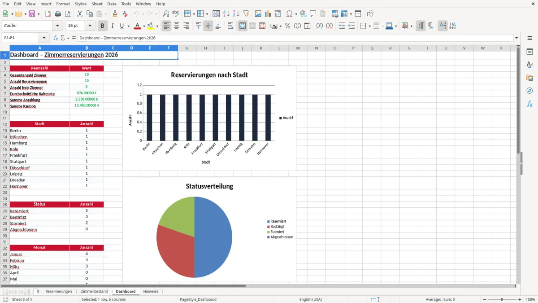The width and height of the screenshot is (538, 303).
Task: Open the Styles menu
Action: pos(81,4)
